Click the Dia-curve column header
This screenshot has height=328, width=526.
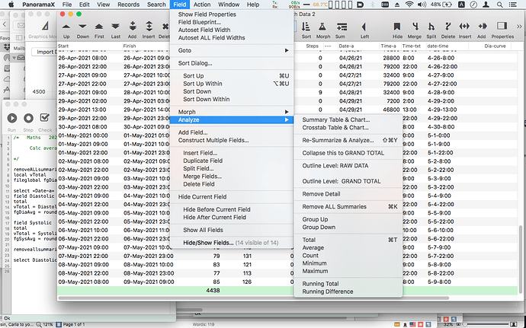click(x=495, y=46)
